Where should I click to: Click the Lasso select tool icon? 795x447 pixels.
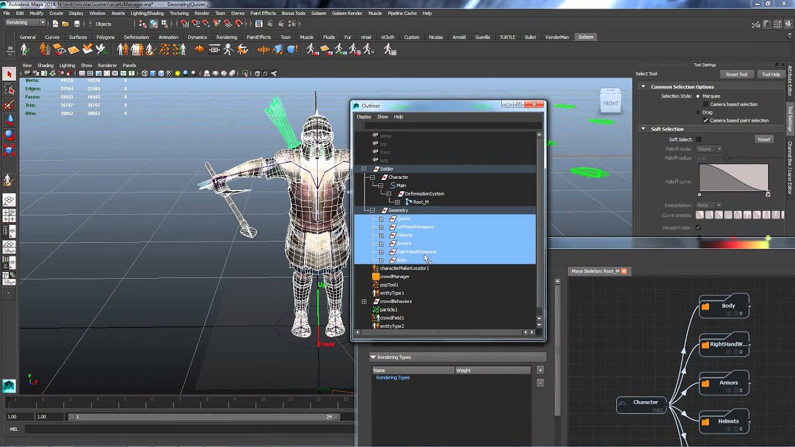click(9, 89)
